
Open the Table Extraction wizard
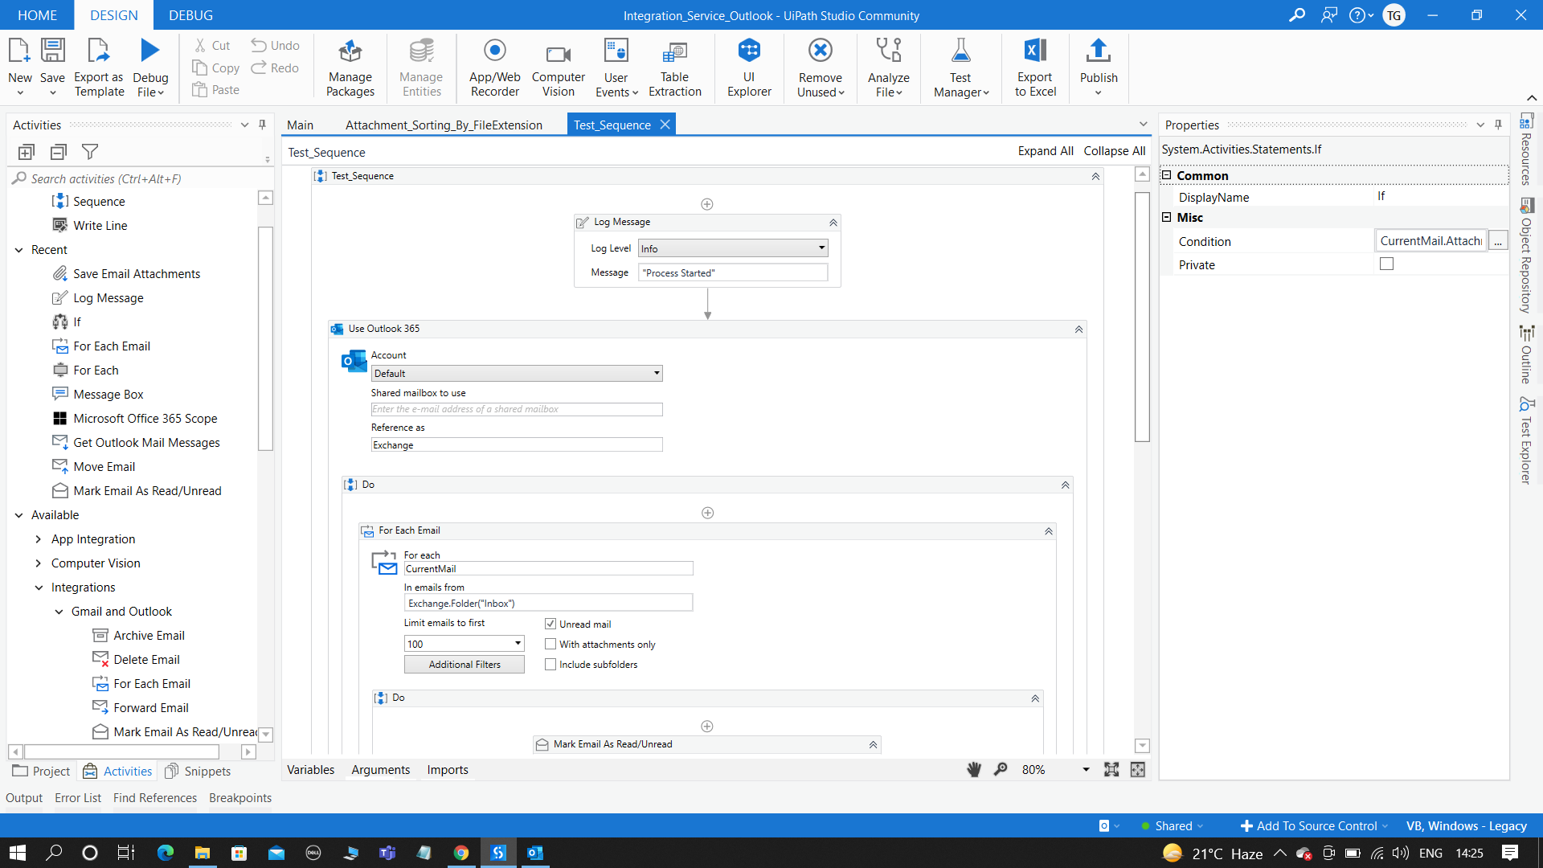[675, 68]
